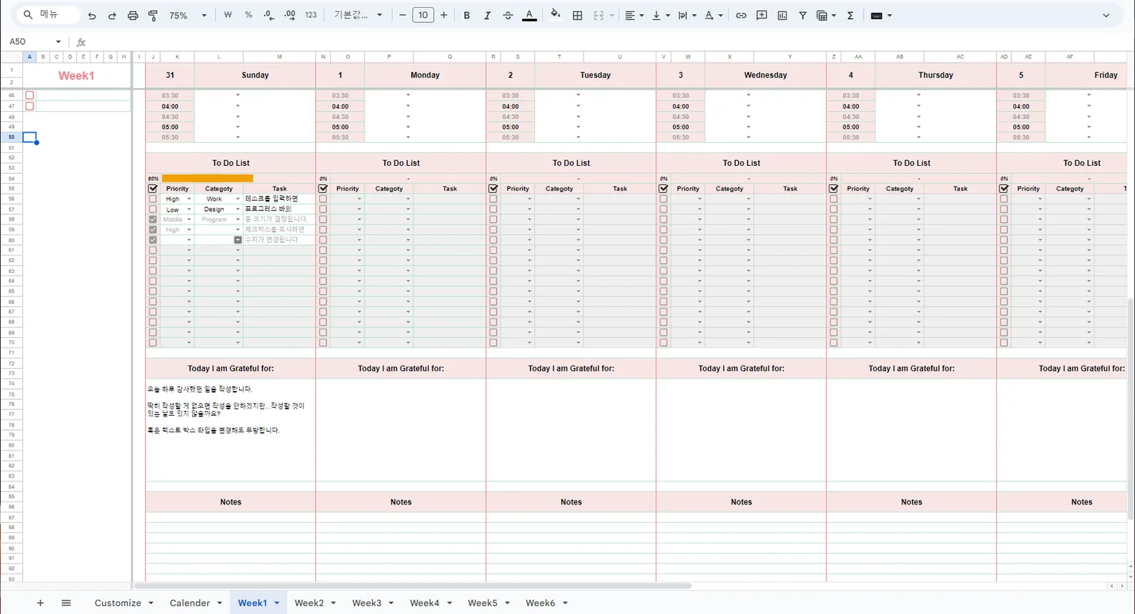
Task: Activate the paint format tool
Action: 153,15
